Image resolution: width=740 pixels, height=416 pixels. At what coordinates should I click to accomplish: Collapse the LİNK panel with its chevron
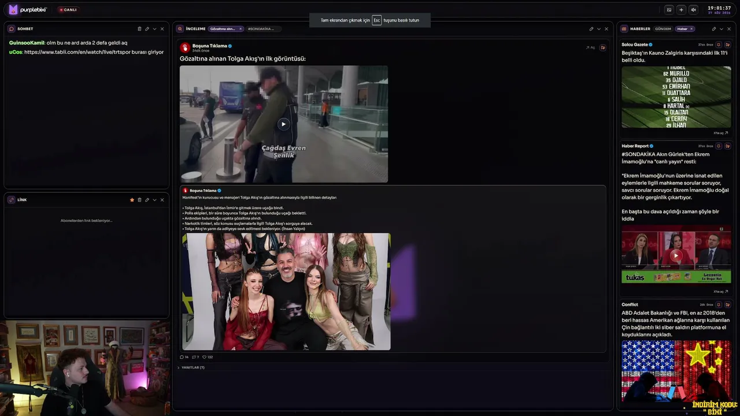[x=154, y=200]
